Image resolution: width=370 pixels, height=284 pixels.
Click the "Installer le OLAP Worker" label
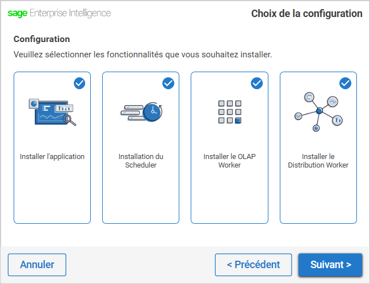(x=230, y=161)
